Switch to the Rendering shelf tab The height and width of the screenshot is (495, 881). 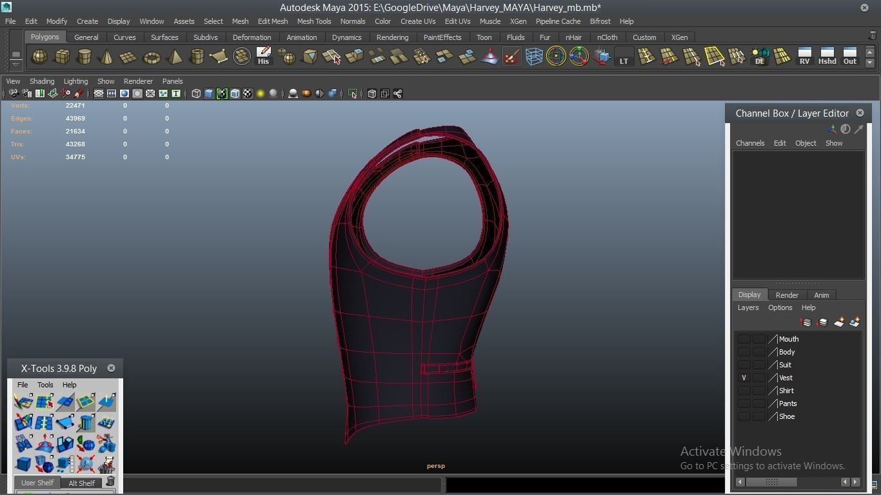click(x=392, y=37)
